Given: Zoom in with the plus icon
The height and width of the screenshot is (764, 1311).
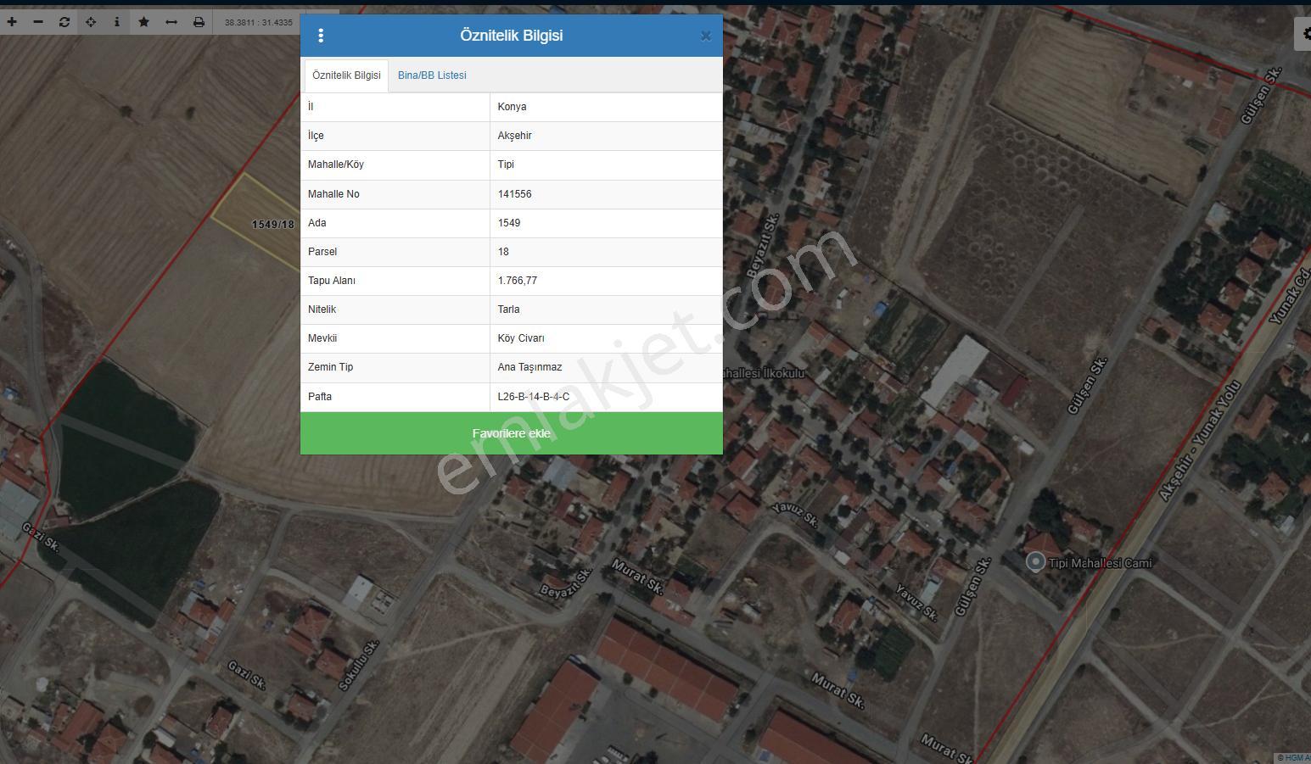Looking at the screenshot, I should click(12, 22).
